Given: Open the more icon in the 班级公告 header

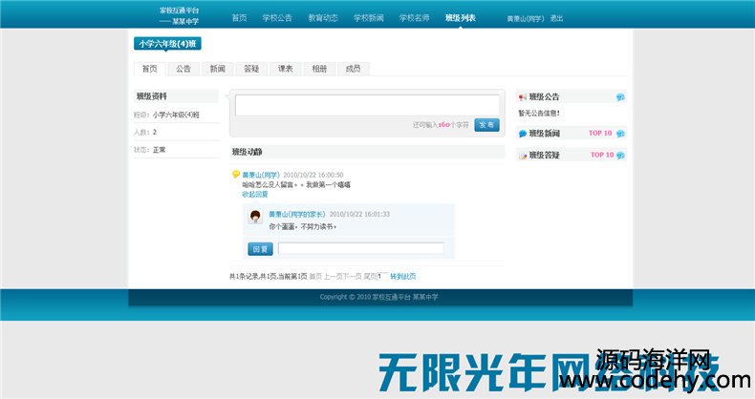Looking at the screenshot, I should (620, 97).
